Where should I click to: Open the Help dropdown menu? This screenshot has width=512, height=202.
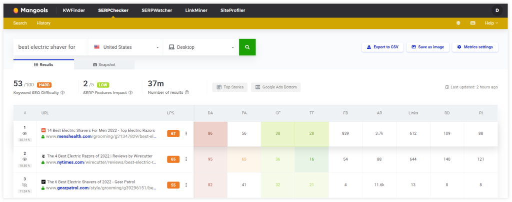point(491,23)
